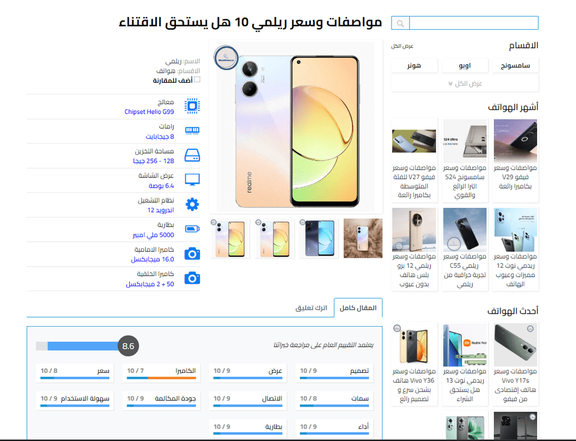The height and width of the screenshot is (441, 576).
Task: Click the battery spec icon
Action: tap(192, 229)
